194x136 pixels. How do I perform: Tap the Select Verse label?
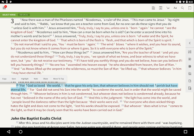point(9,15)
